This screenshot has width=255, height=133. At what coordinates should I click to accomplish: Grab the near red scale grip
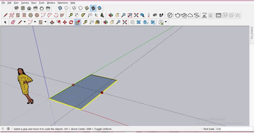tap(102, 92)
